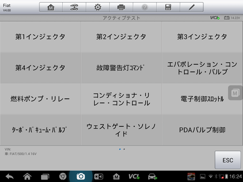Tap the vehicle swap icon in toolbar

74,7
